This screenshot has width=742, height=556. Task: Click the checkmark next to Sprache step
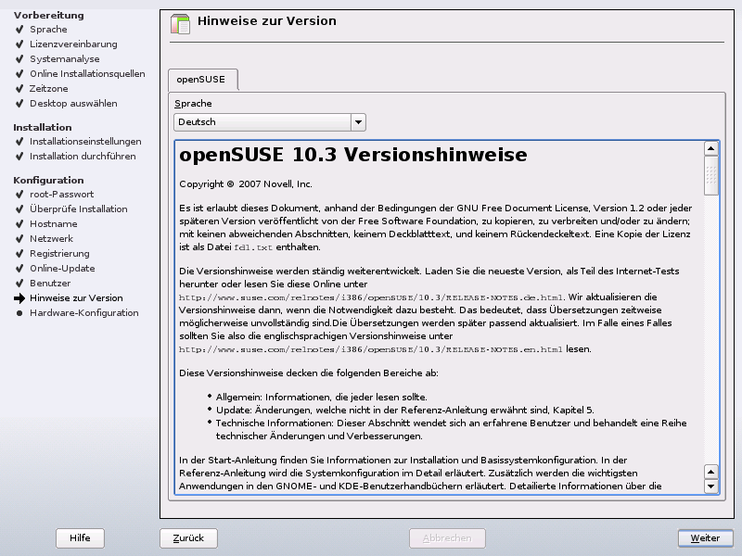(19, 30)
